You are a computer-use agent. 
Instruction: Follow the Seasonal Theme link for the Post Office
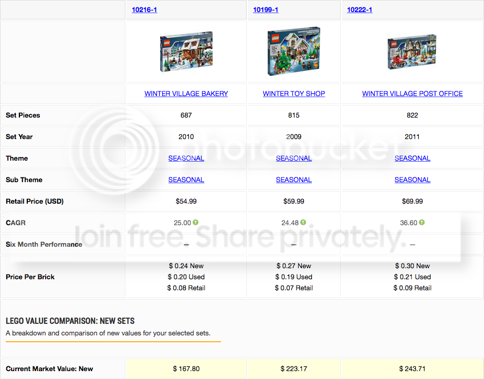413,158
